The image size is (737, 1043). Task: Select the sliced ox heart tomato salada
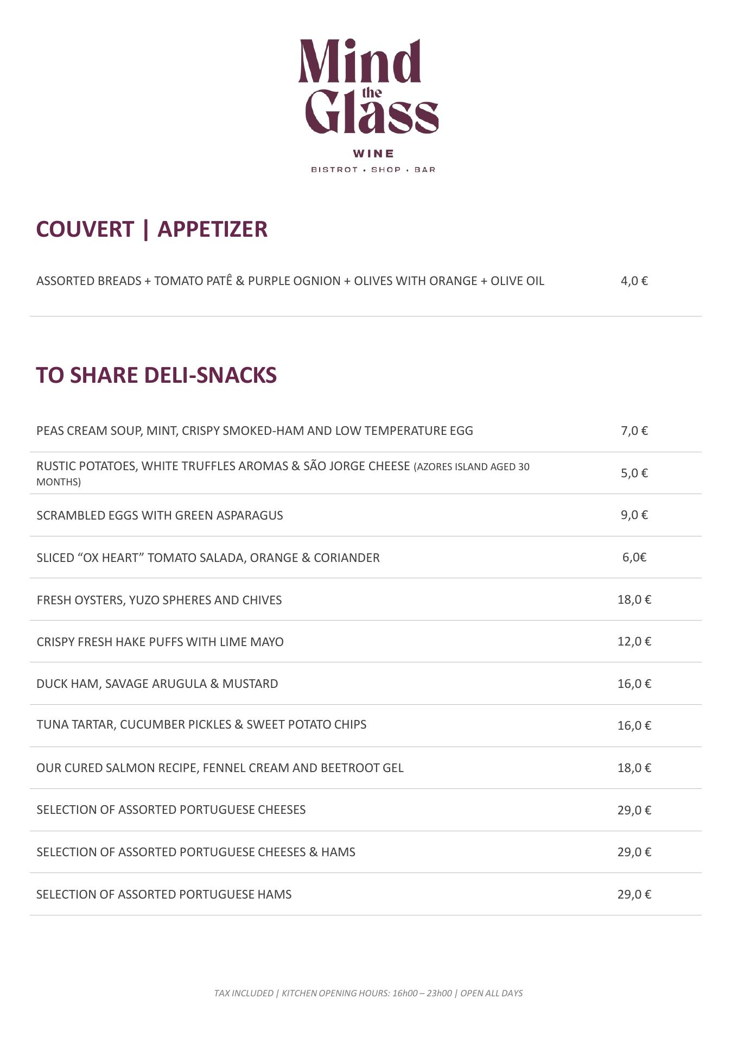point(208,558)
